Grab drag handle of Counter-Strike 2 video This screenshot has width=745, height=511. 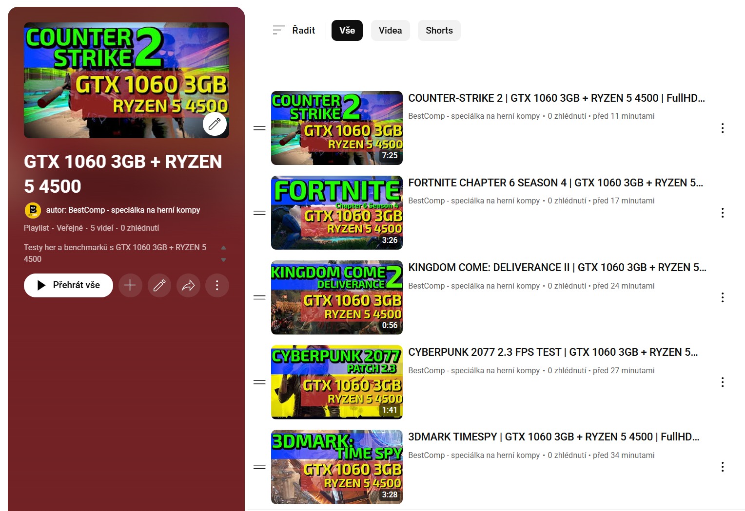[259, 128]
